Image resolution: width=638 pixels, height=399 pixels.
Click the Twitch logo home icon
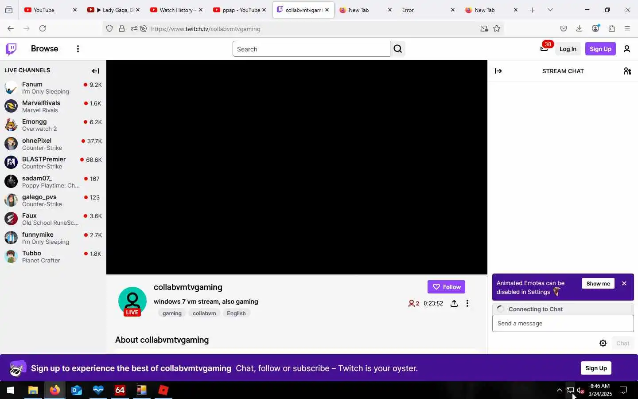click(11, 49)
